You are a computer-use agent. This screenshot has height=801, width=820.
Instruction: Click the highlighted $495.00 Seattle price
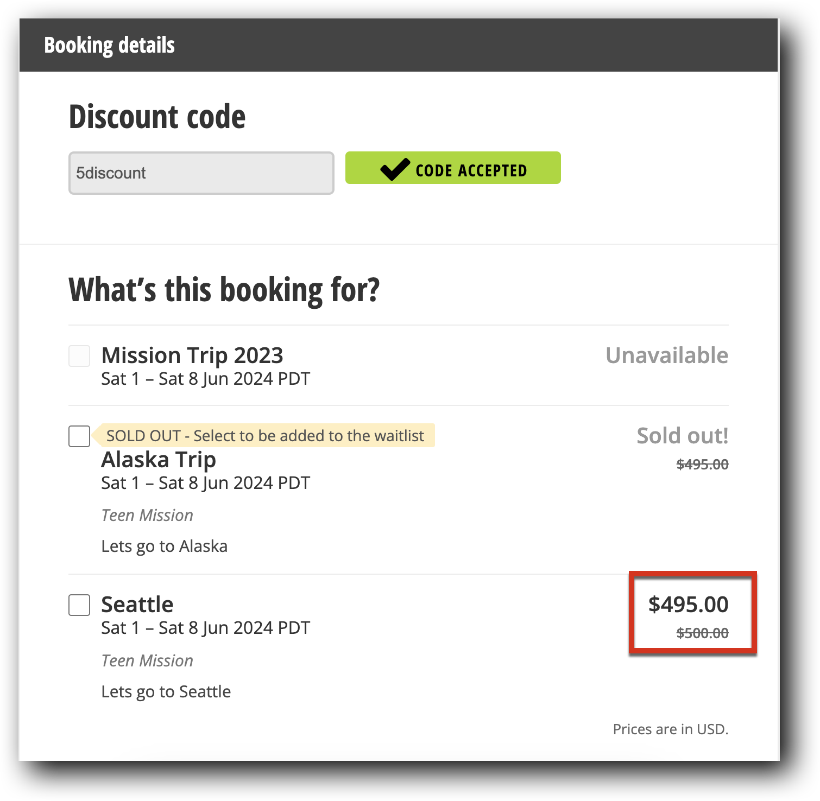click(x=689, y=604)
